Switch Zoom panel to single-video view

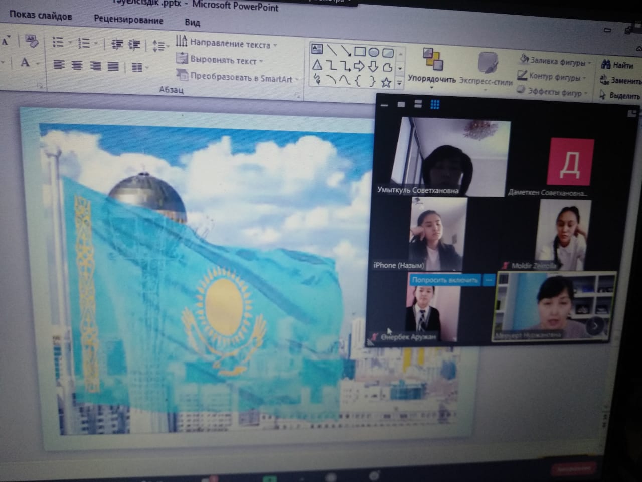point(401,104)
